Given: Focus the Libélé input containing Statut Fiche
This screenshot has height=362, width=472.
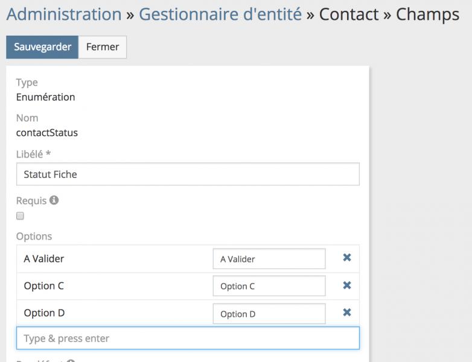Looking at the screenshot, I should (188, 174).
